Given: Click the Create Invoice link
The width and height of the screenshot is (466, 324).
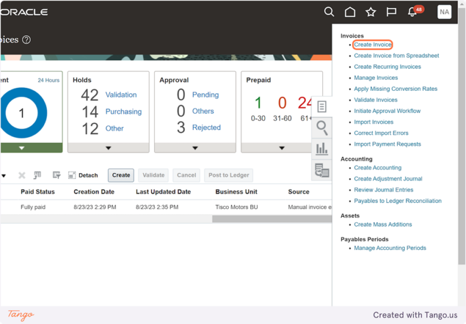Looking at the screenshot, I should pyautogui.click(x=373, y=44).
